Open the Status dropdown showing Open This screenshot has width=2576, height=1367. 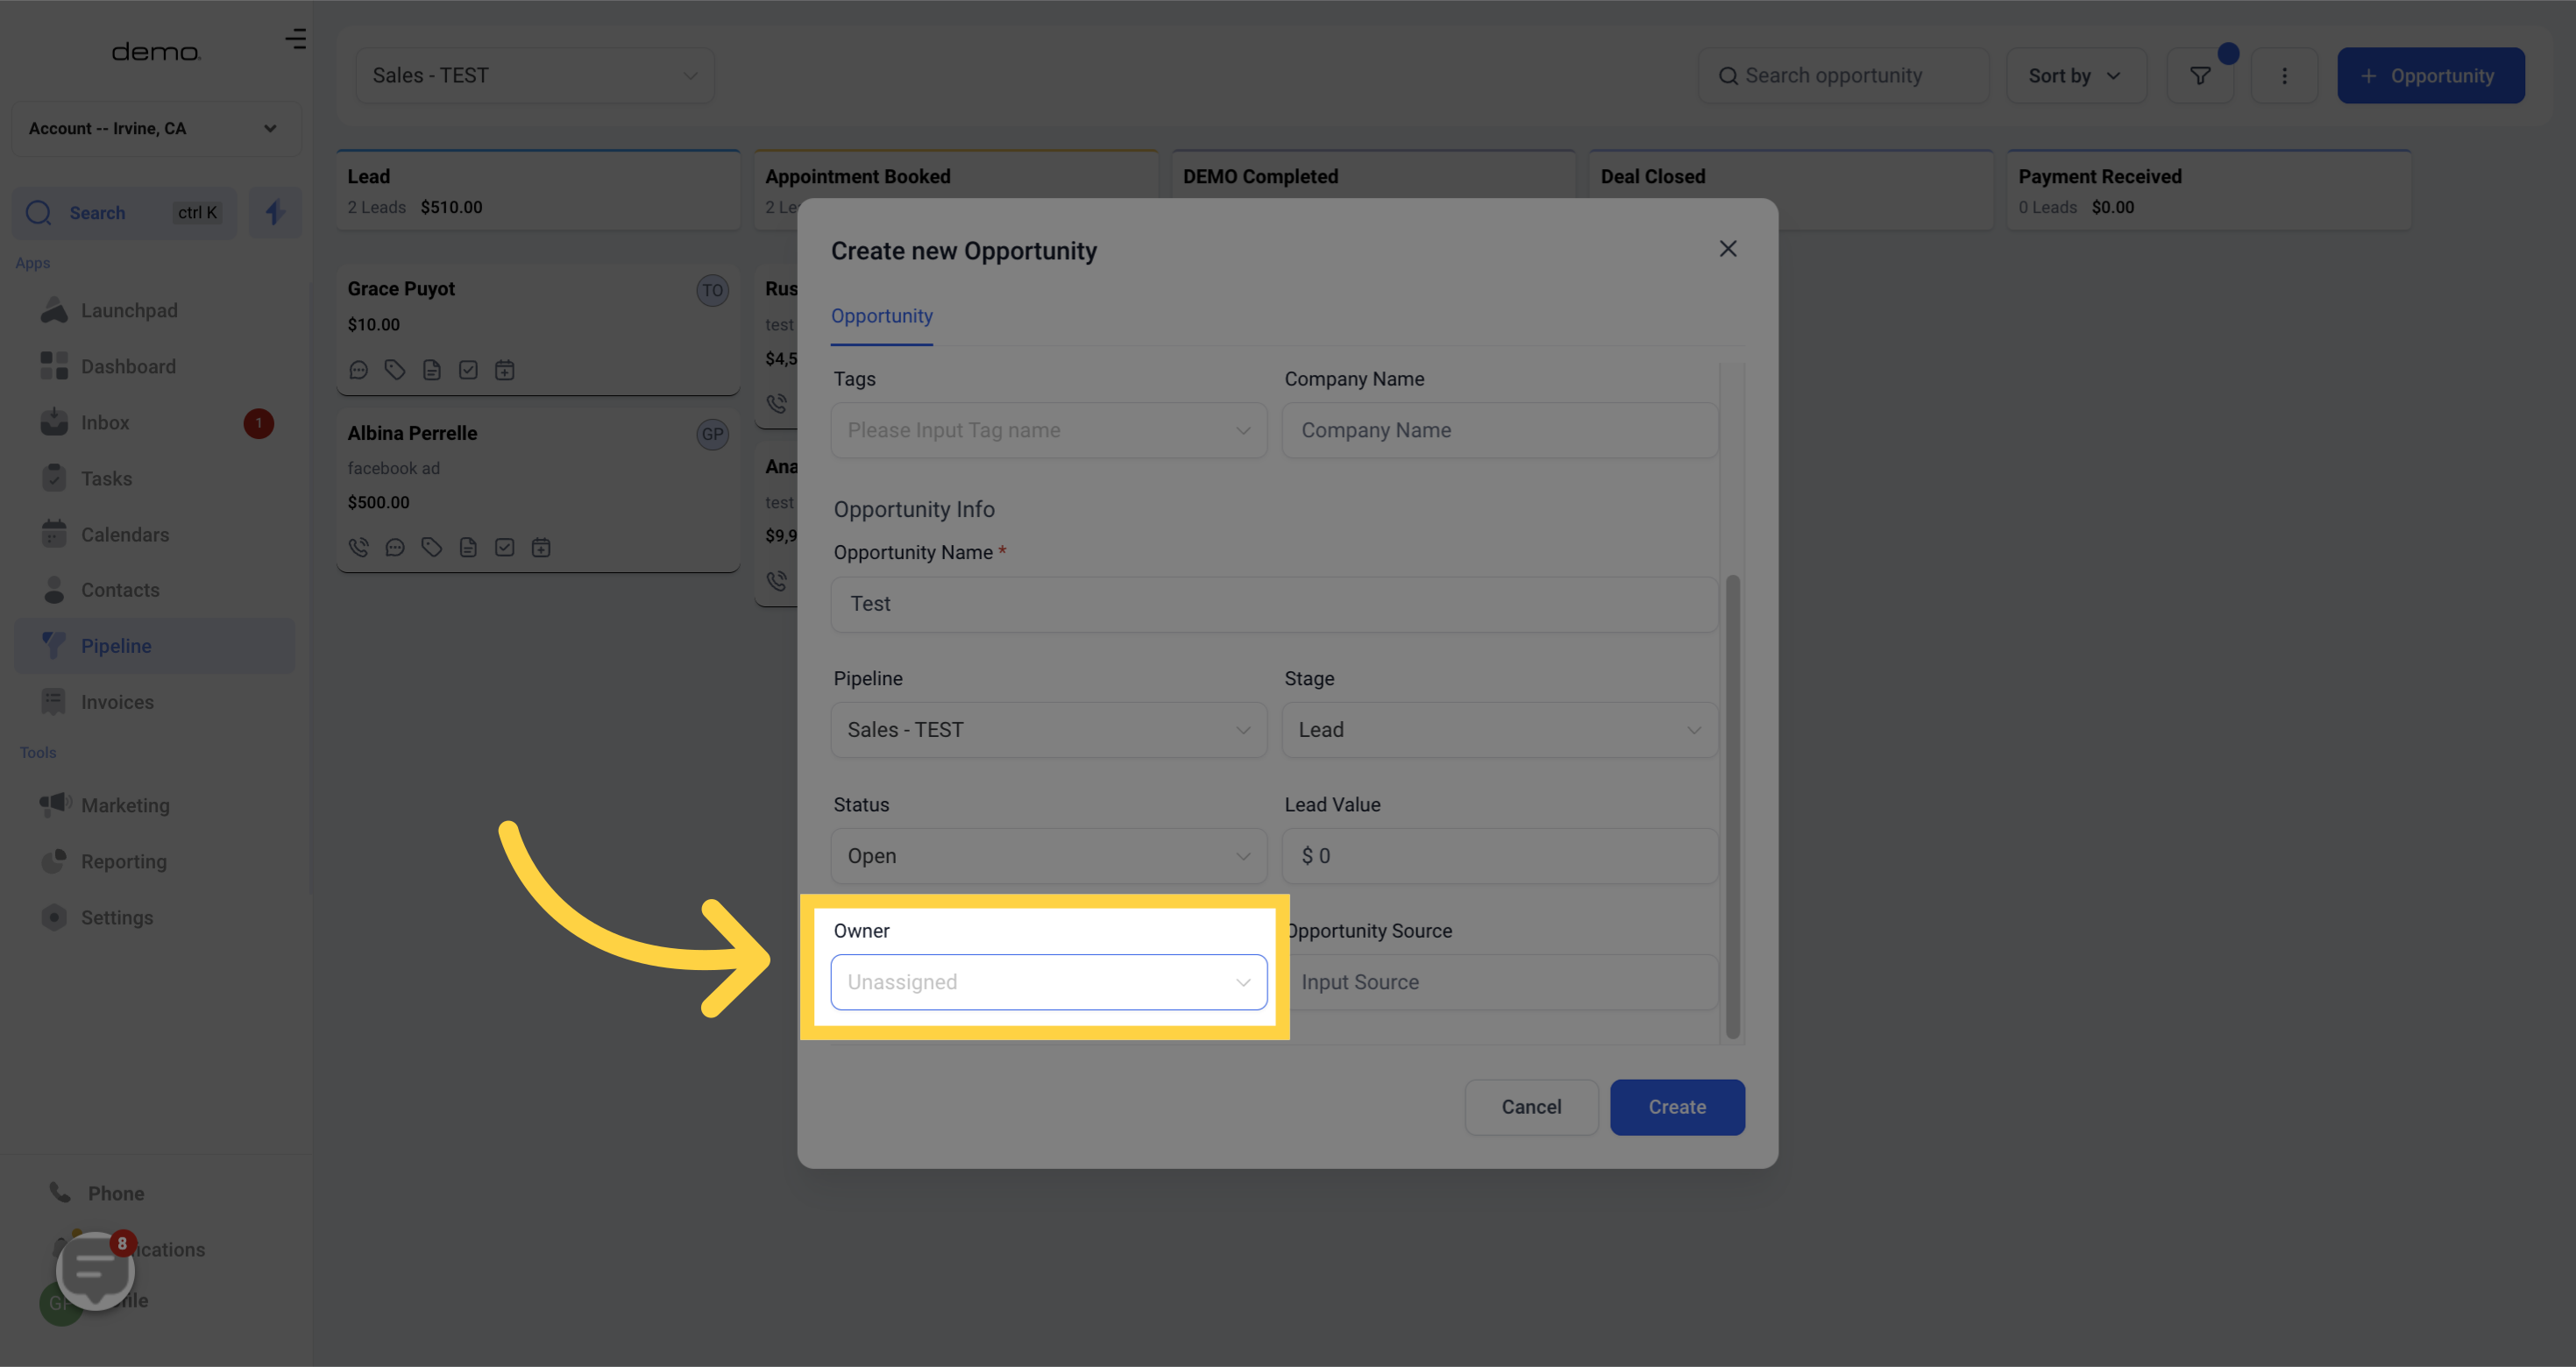[x=1048, y=856]
